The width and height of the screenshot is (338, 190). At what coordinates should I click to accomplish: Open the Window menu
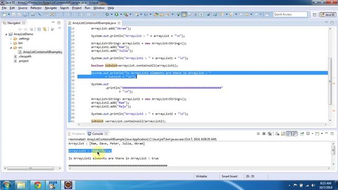click(x=99, y=8)
